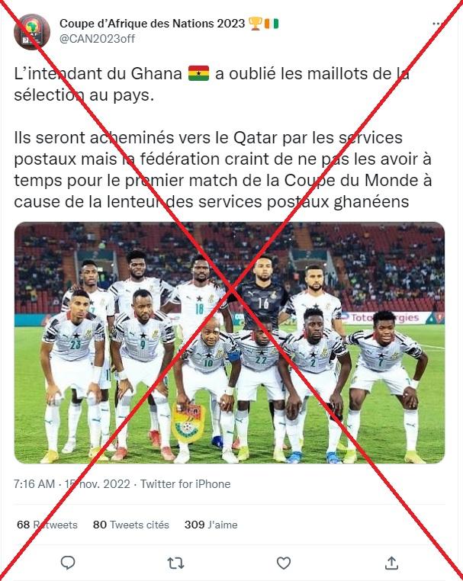Click the pennant held in team photo
Image resolution: width=463 pixels, height=581 pixels.
pyautogui.click(x=188, y=422)
